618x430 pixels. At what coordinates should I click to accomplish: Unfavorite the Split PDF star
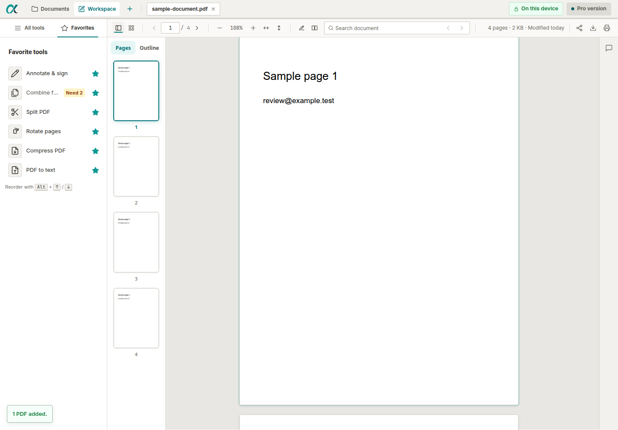point(95,112)
